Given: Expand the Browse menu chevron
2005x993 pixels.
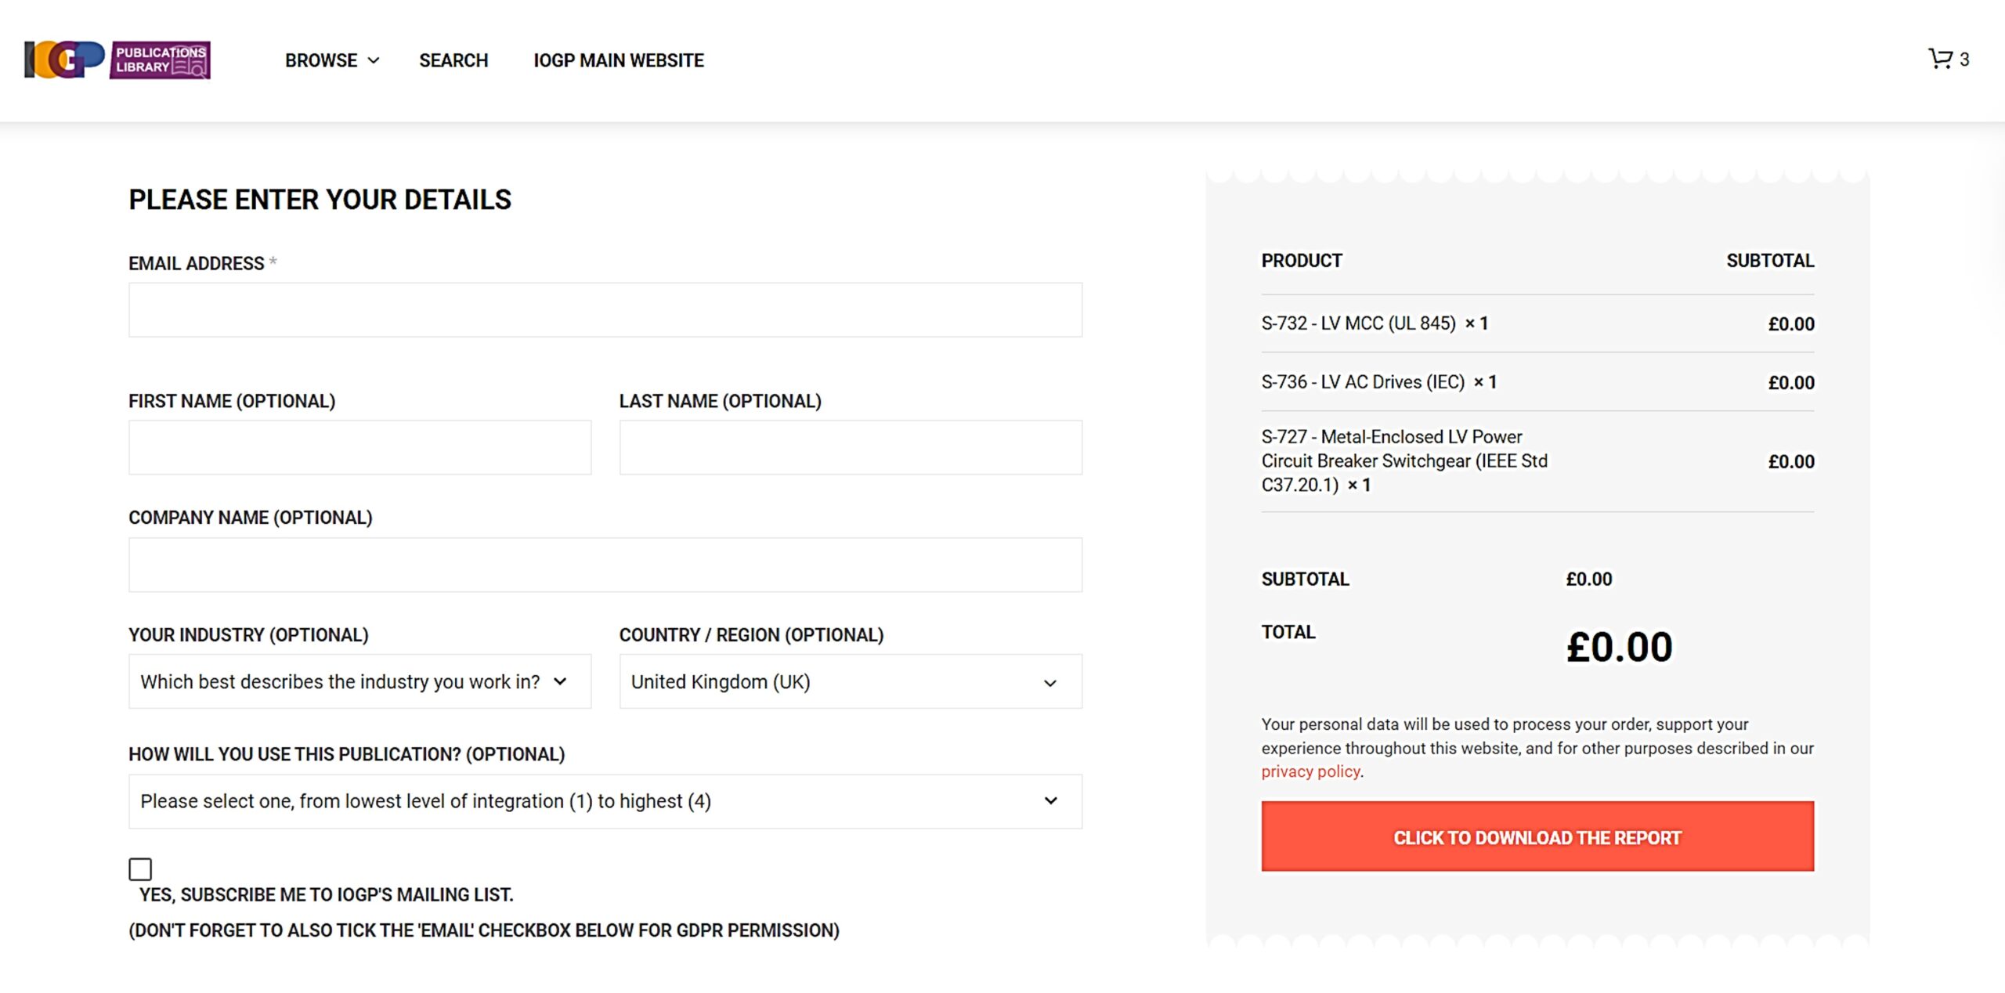Looking at the screenshot, I should (374, 61).
